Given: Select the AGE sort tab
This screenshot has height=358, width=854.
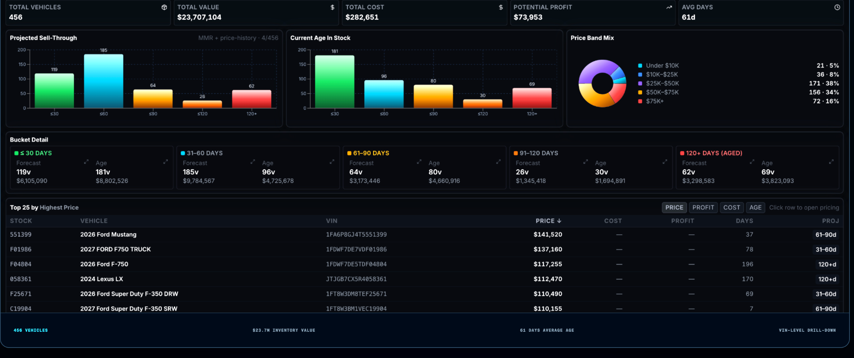Looking at the screenshot, I should tap(755, 207).
